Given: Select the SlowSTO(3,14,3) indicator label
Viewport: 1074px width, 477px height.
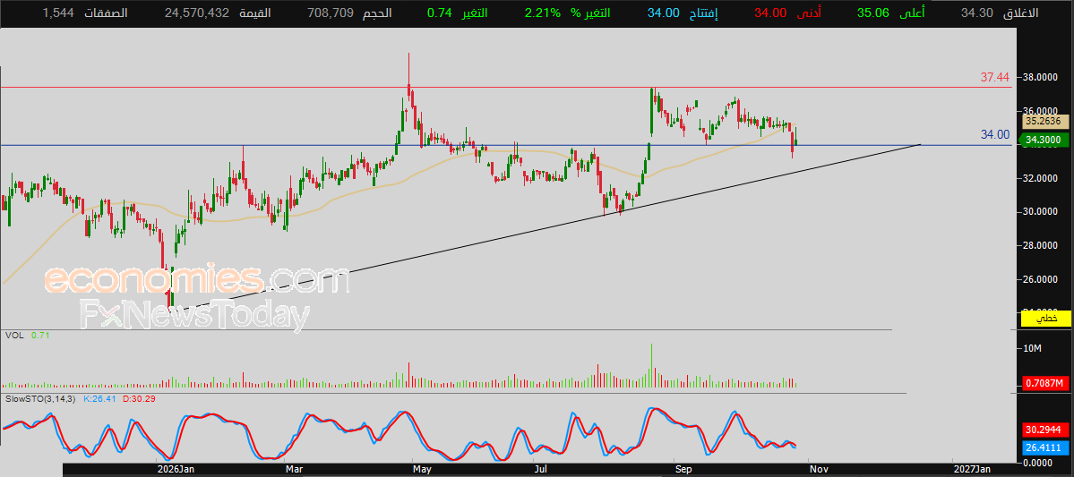Looking at the screenshot, I should coord(41,397).
